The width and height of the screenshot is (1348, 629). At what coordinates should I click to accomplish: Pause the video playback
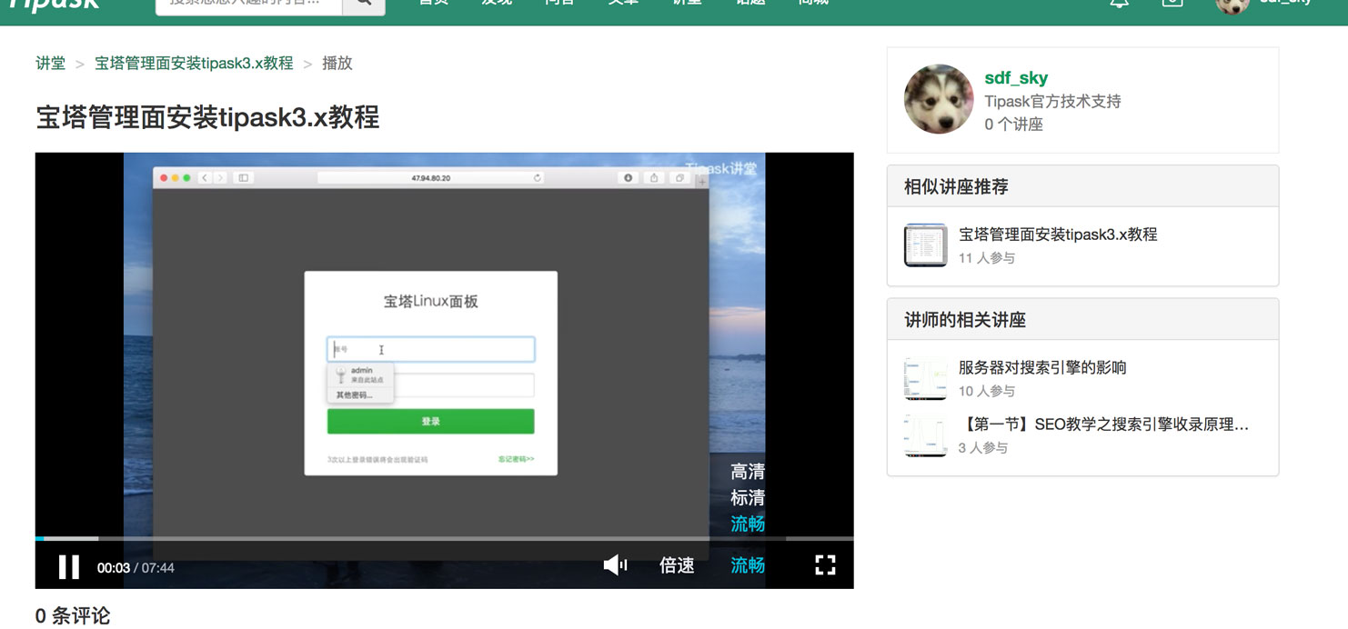point(68,566)
